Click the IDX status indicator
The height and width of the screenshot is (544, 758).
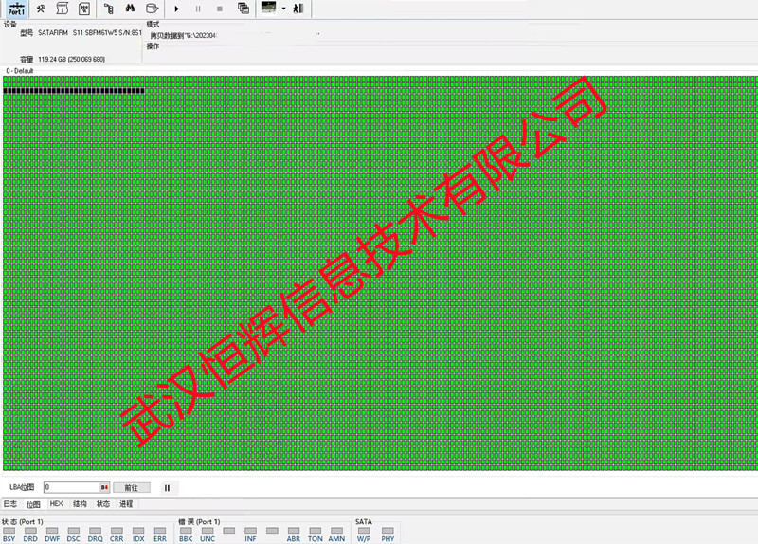(138, 535)
